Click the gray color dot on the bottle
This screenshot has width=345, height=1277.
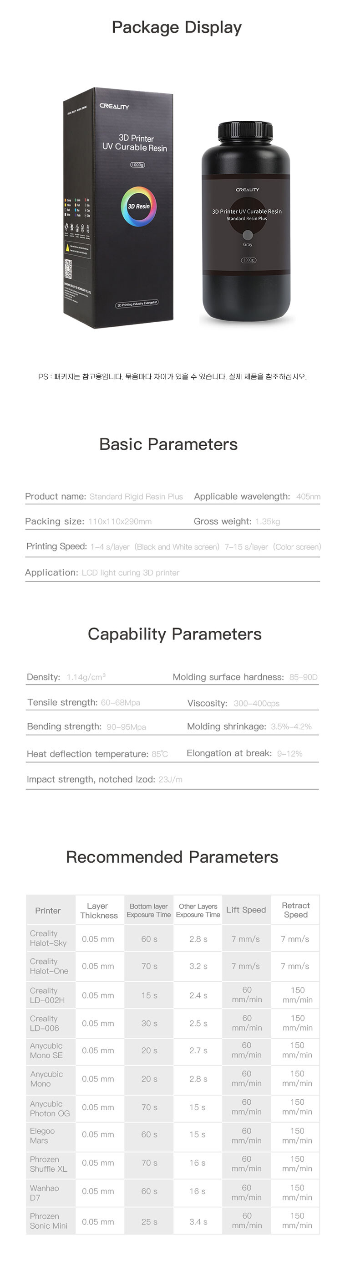248,234
